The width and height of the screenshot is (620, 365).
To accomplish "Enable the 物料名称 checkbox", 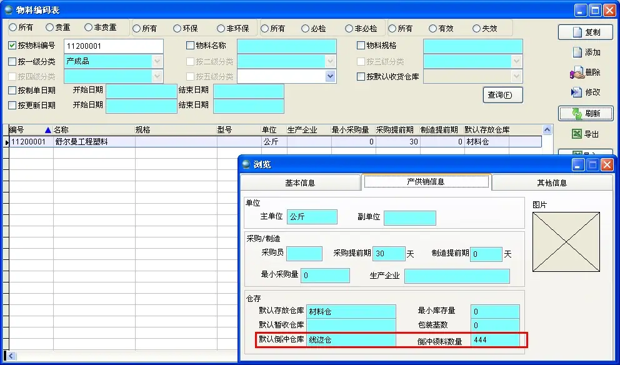I will click(191, 46).
